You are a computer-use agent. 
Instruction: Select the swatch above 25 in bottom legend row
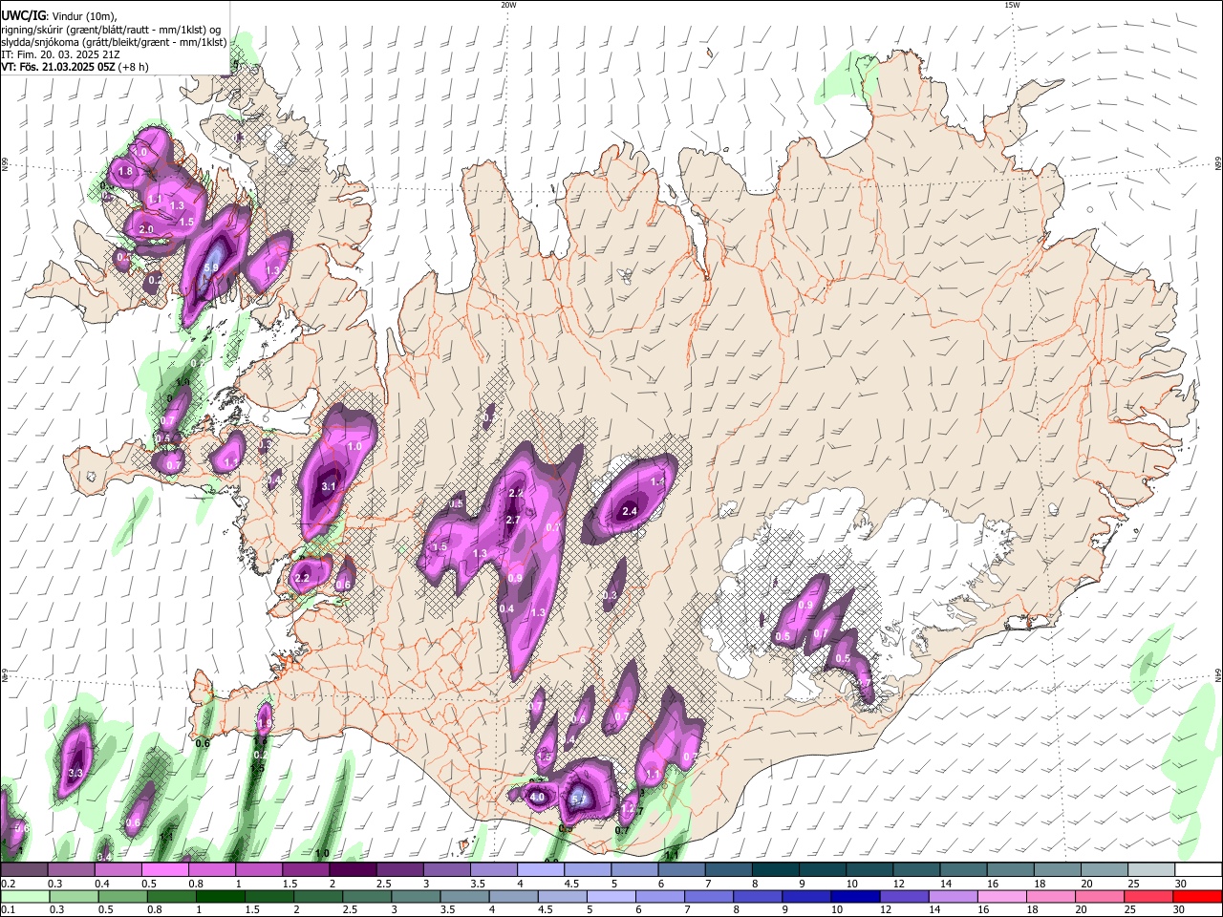(x=1148, y=897)
